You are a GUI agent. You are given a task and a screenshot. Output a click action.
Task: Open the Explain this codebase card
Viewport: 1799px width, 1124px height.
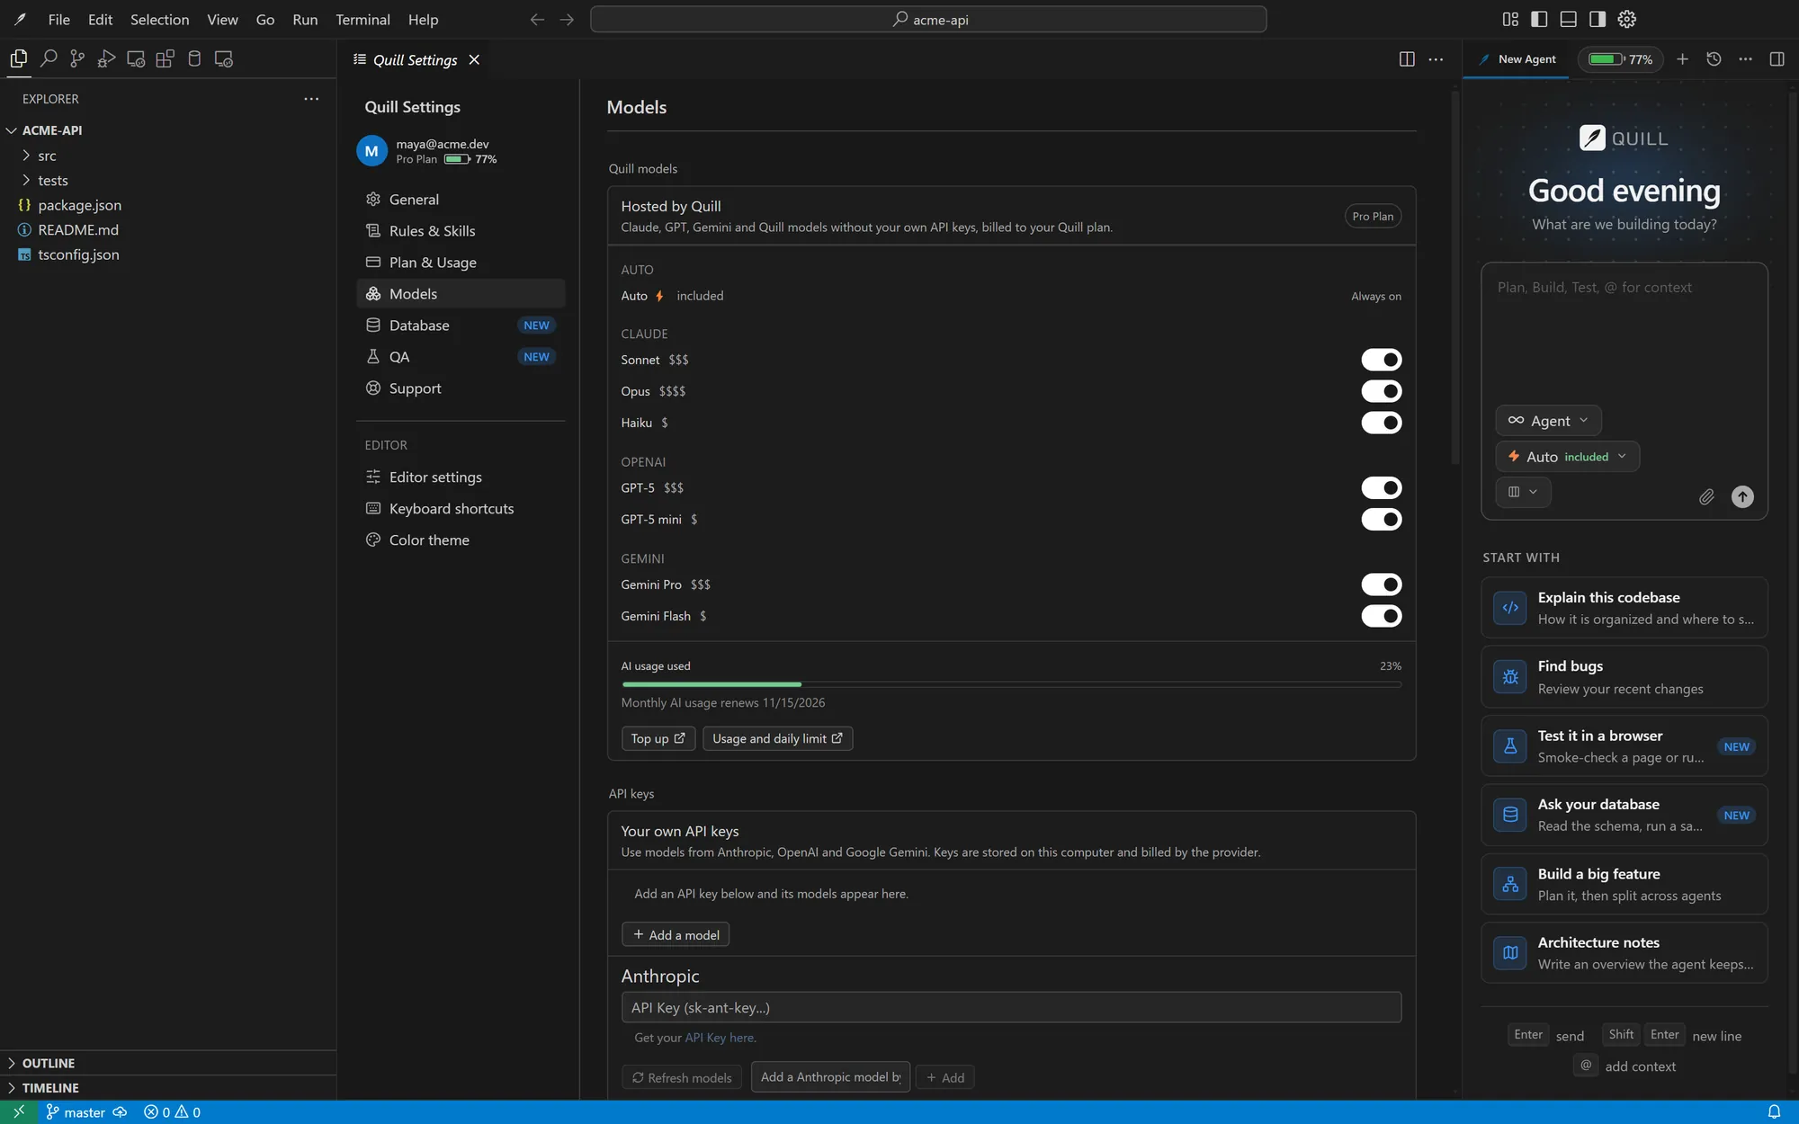click(1624, 608)
